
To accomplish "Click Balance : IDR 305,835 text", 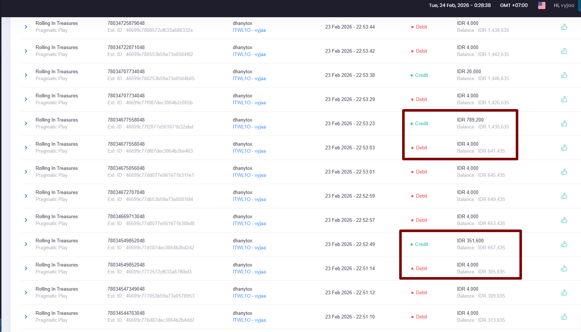I will [481, 272].
